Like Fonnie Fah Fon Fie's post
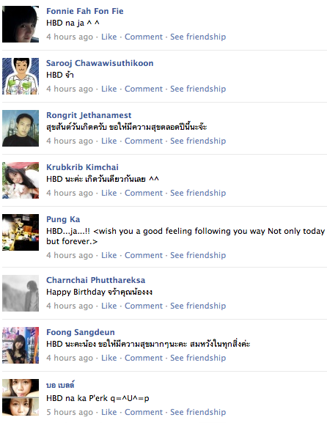Screen dimensions: 327x423 [x=109, y=37]
